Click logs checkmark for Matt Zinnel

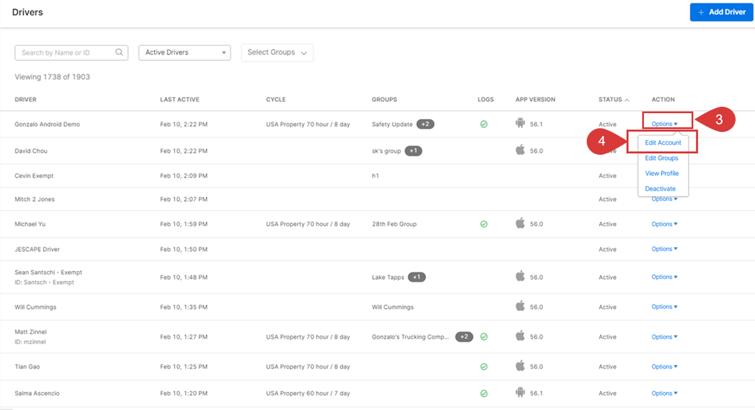[484, 337]
